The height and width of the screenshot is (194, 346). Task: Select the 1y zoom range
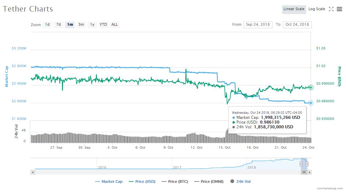point(92,24)
